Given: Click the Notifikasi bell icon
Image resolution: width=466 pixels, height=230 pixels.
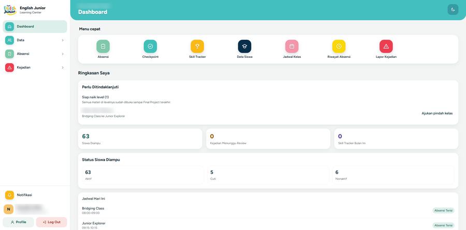Looking at the screenshot, I should 9,195.
